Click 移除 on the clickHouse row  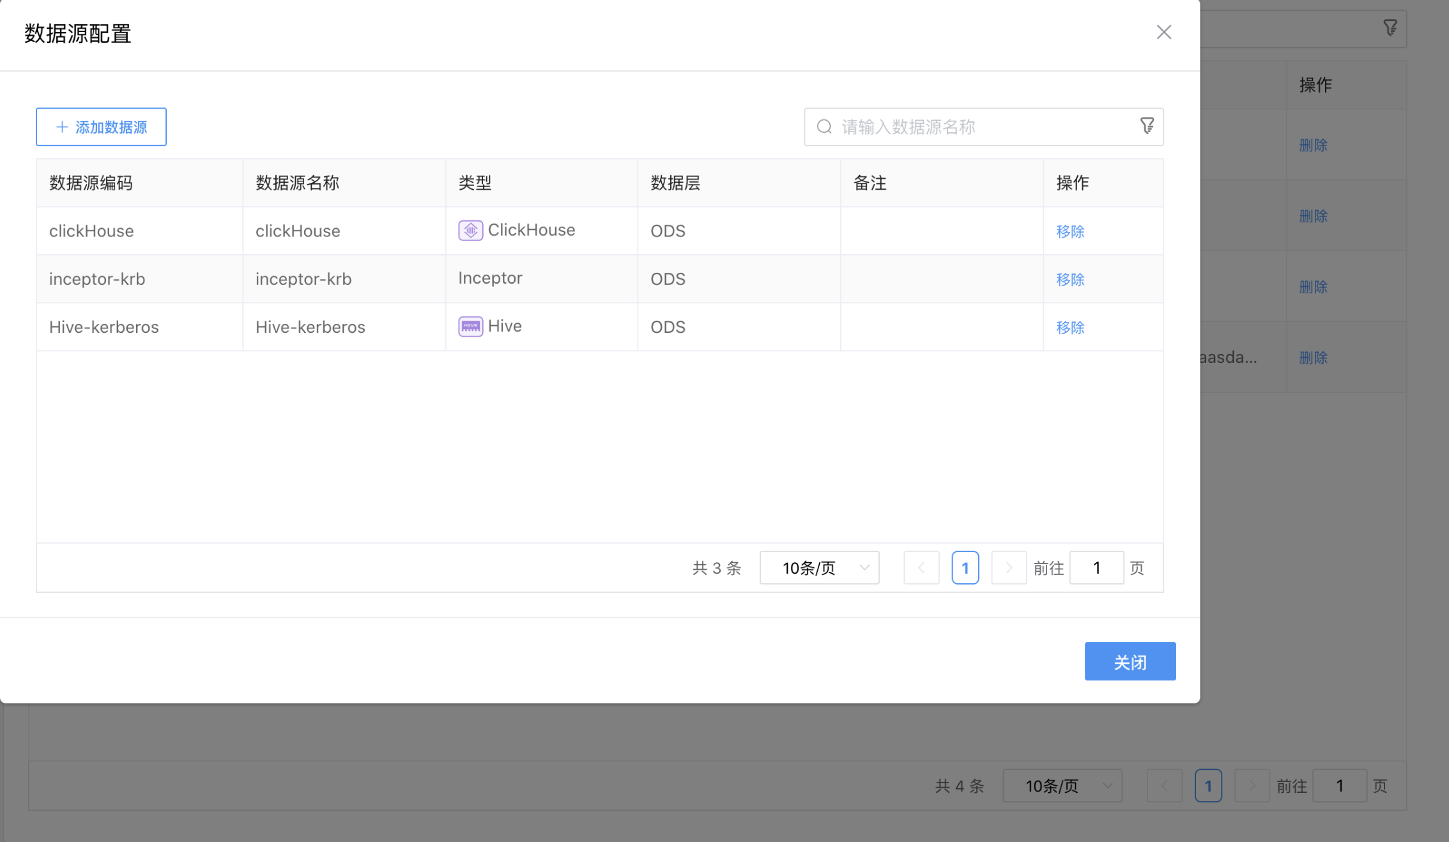coord(1069,231)
